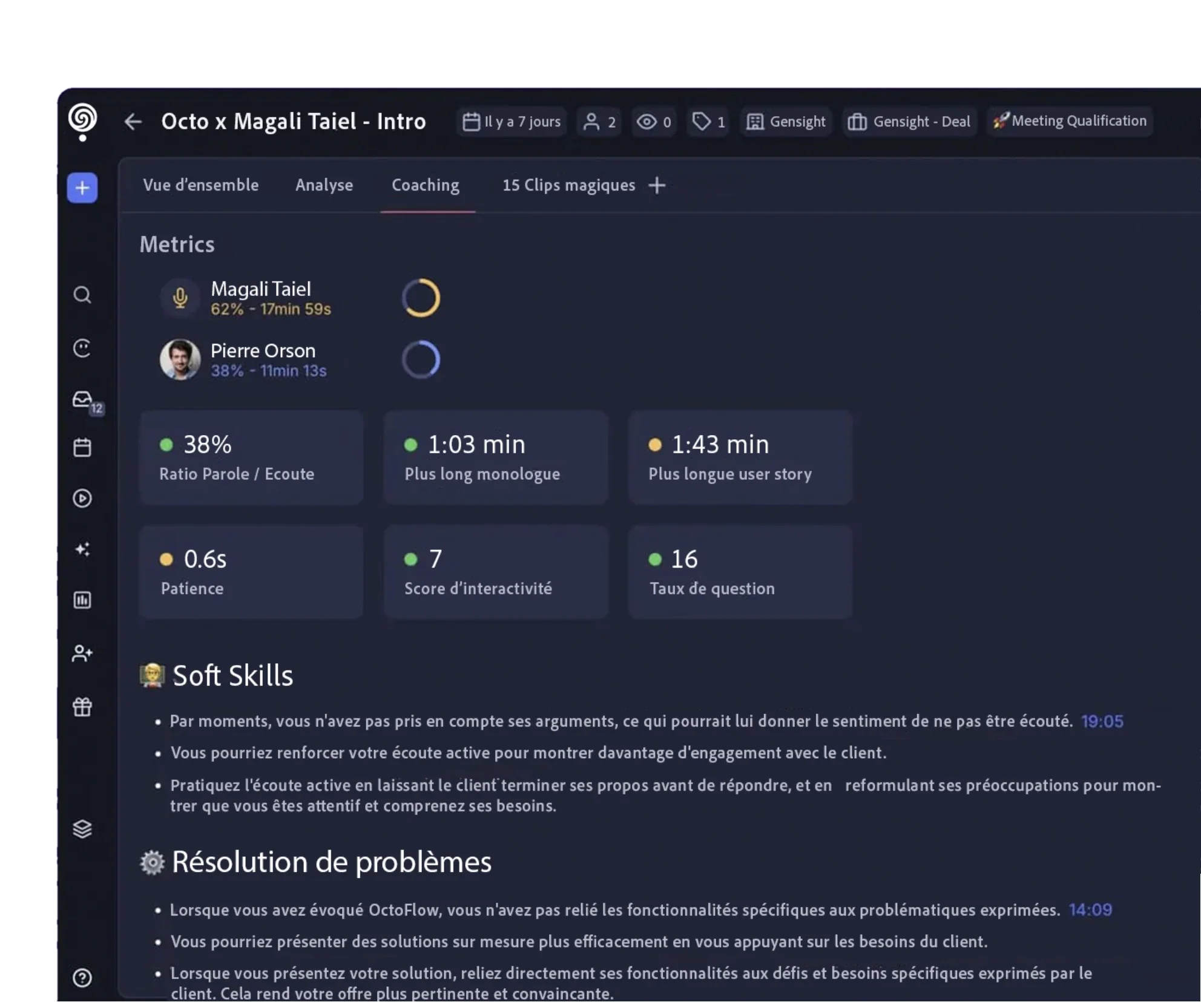Viewport: 1201px width, 1002px height.
Task: Open the sparkles AI sidebar icon
Action: 82,549
